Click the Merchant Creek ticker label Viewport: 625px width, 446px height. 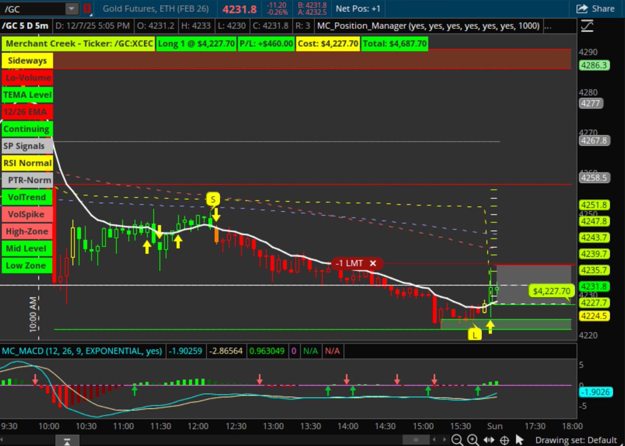point(78,44)
